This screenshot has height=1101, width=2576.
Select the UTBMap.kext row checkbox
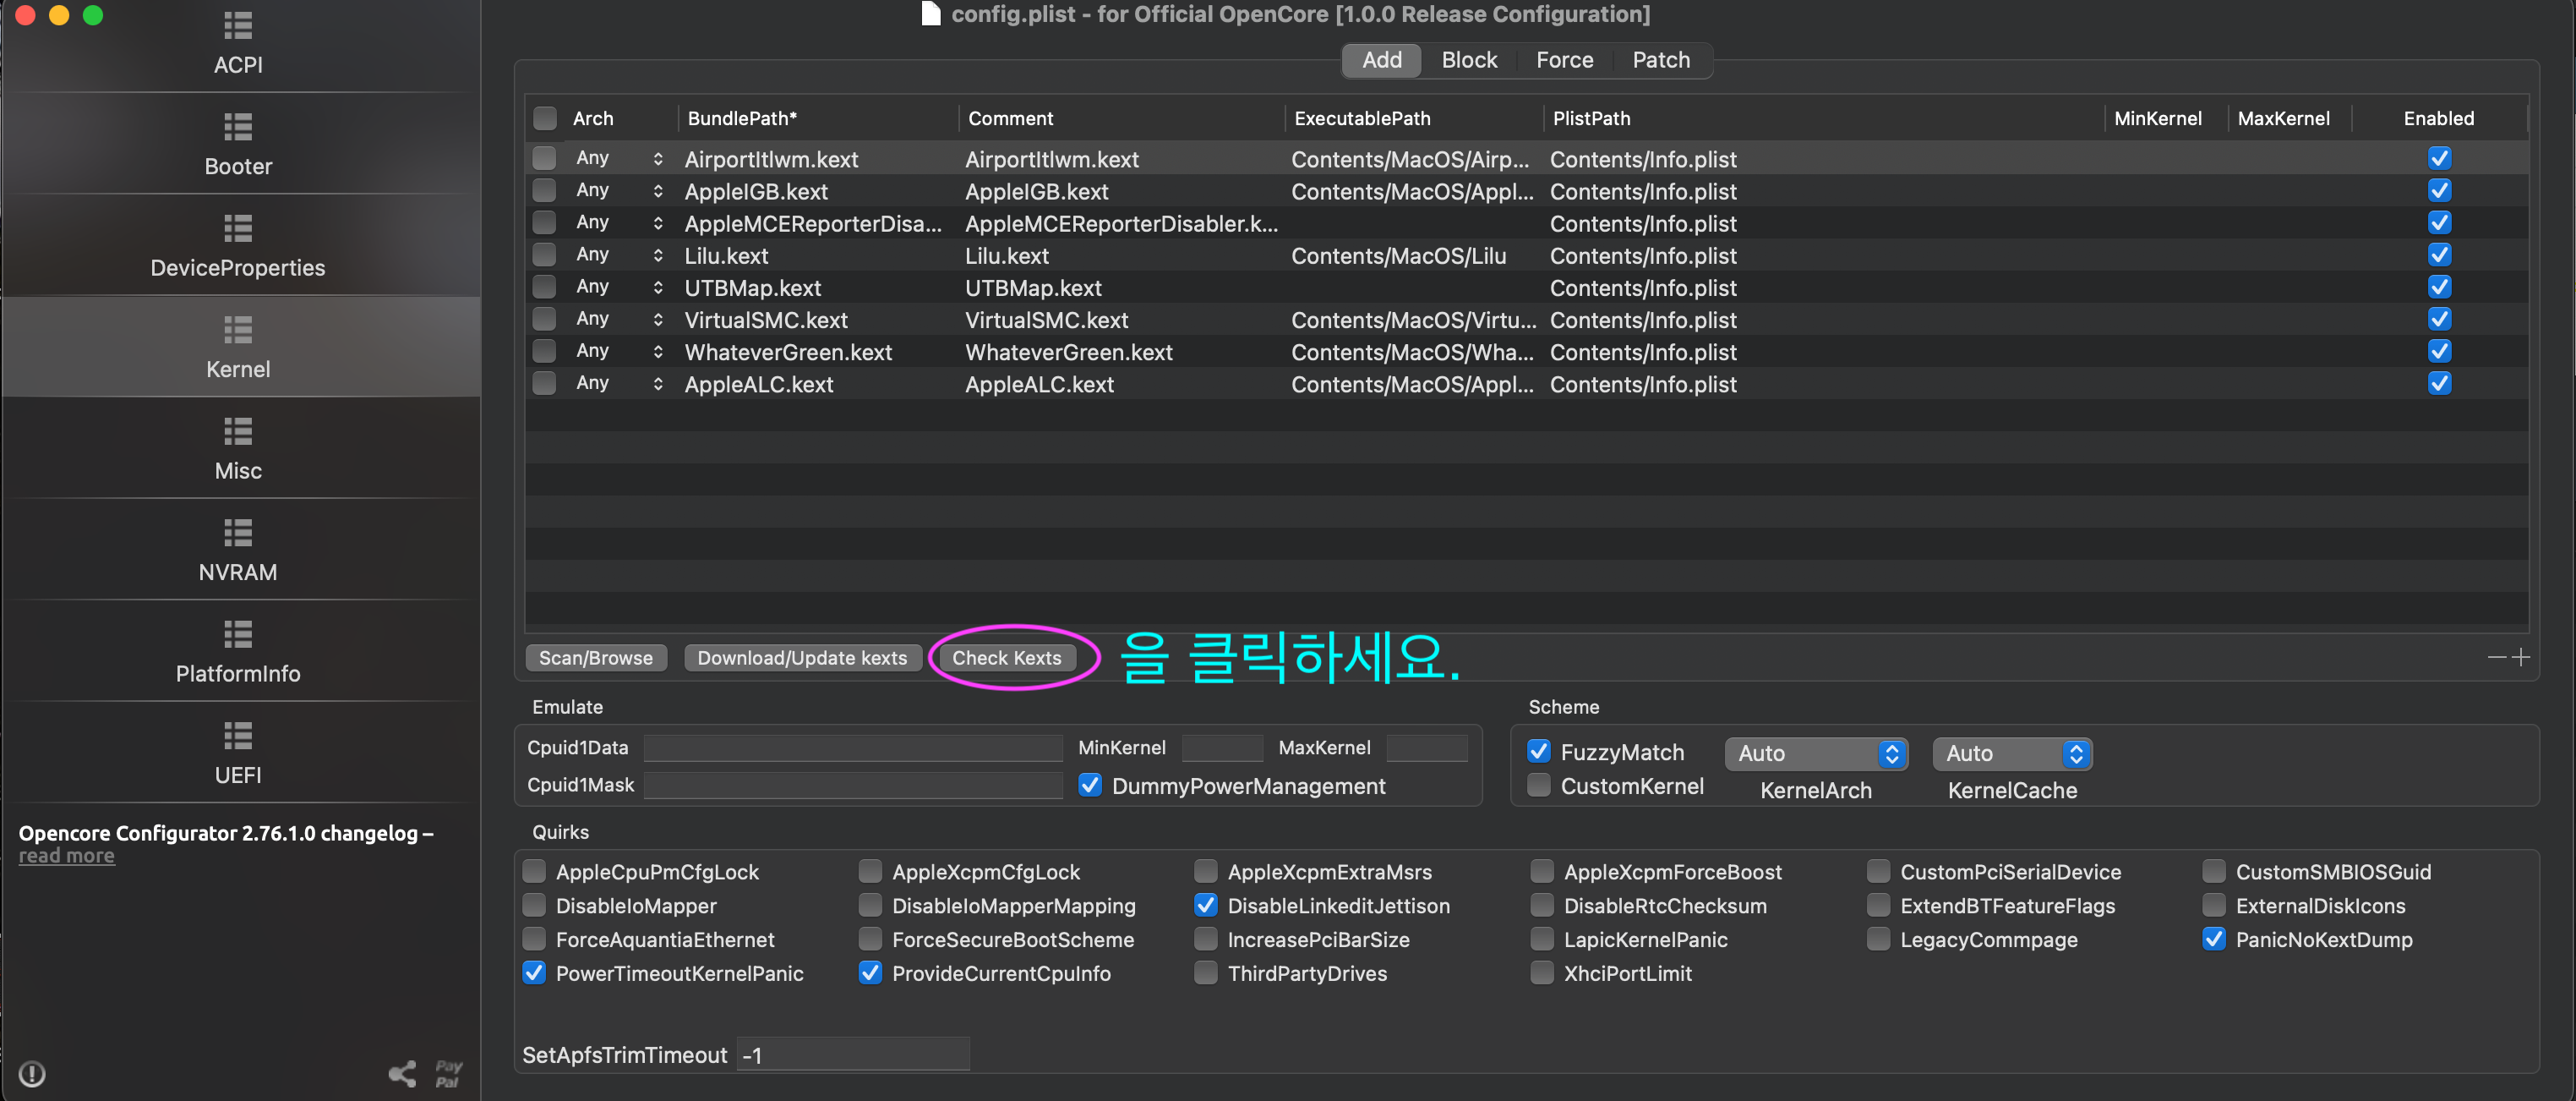click(544, 287)
